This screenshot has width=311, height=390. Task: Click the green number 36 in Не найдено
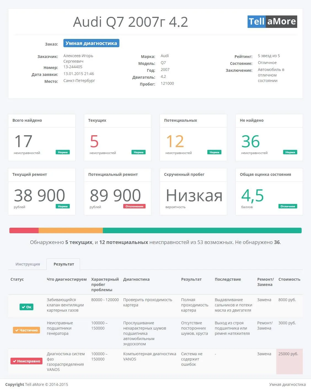(x=250, y=141)
